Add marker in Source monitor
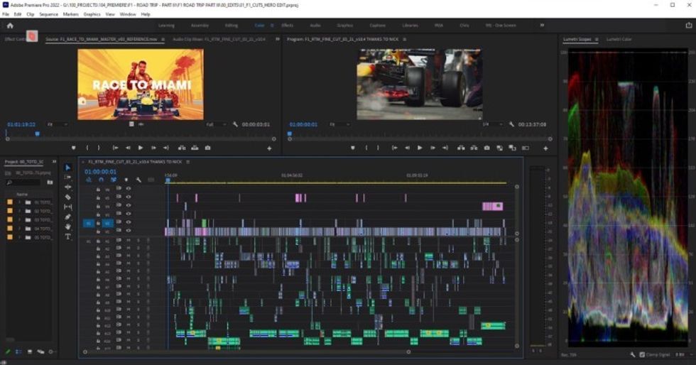The image size is (696, 365). click(x=73, y=148)
